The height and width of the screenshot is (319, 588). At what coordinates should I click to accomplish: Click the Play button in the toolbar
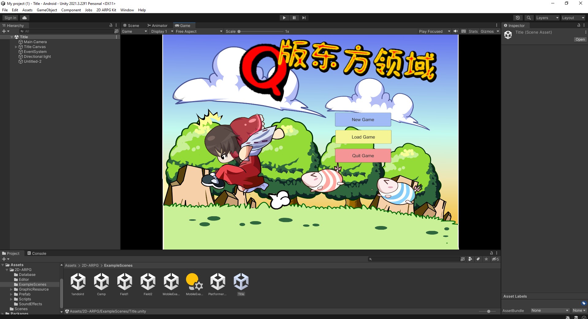point(284,18)
